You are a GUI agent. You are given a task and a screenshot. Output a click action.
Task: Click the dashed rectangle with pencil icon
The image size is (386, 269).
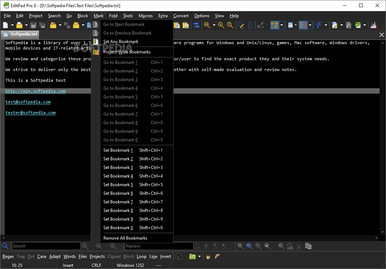(241, 25)
